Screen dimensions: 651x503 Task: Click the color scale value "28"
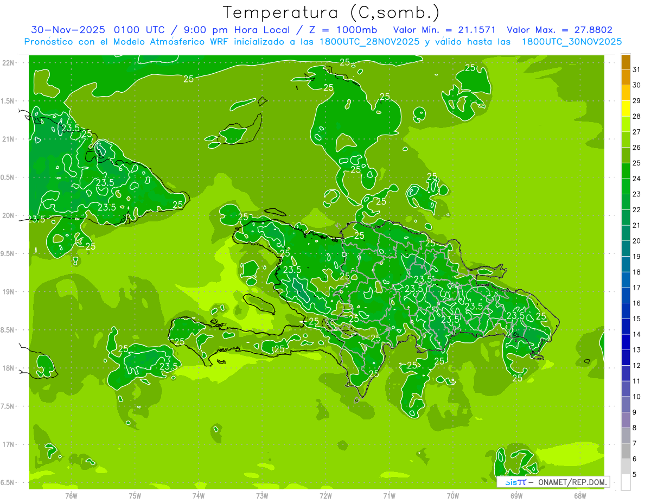click(x=637, y=116)
